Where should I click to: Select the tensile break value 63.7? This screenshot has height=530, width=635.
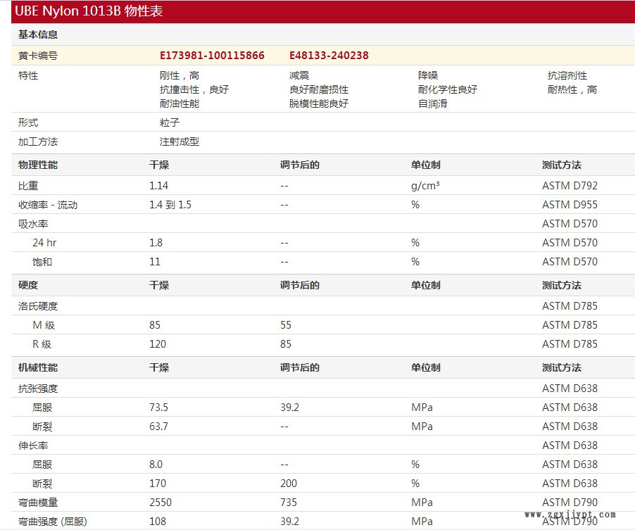point(158,427)
